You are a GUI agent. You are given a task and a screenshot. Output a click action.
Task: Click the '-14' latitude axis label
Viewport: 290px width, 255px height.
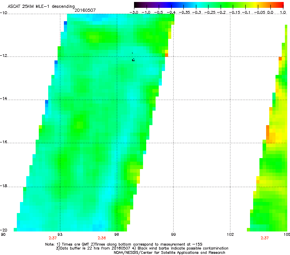(x=4, y=99)
